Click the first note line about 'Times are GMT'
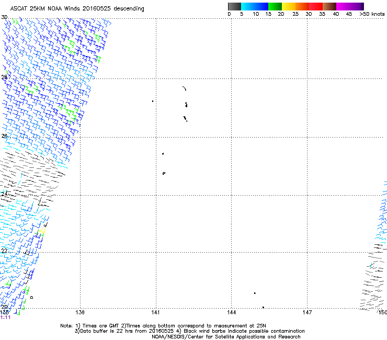Screen dimensions: 387x340 tap(163, 326)
